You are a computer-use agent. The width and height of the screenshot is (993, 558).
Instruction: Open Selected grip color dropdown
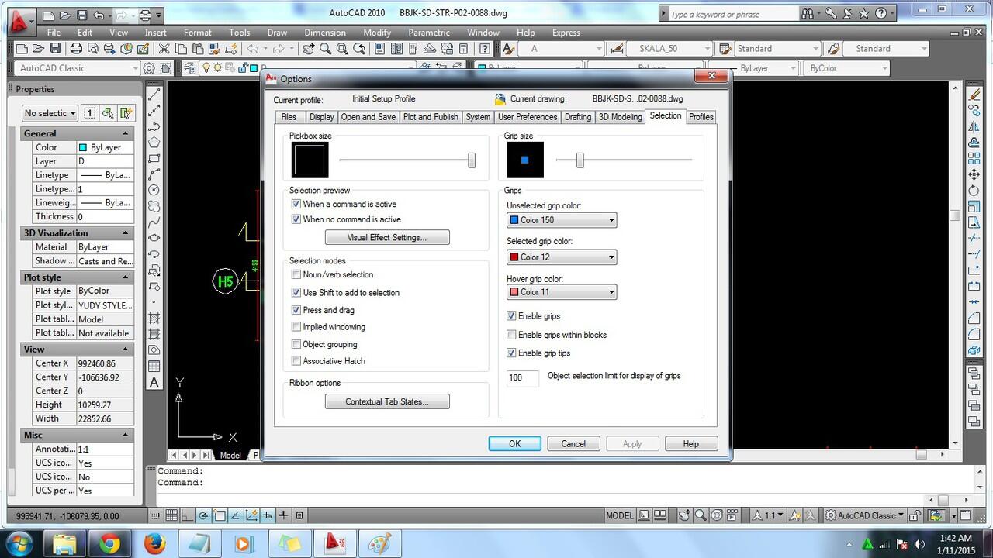pos(562,257)
